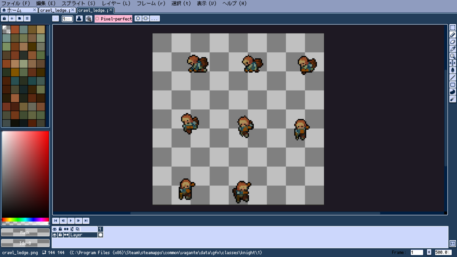Close the ホーム tab
The width and height of the screenshot is (457, 257).
coord(34,10)
